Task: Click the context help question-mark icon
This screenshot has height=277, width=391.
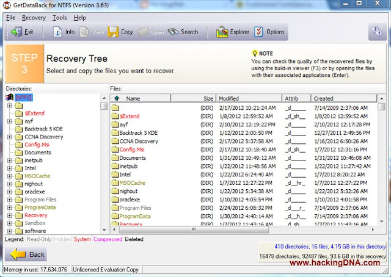Action: [x=377, y=32]
